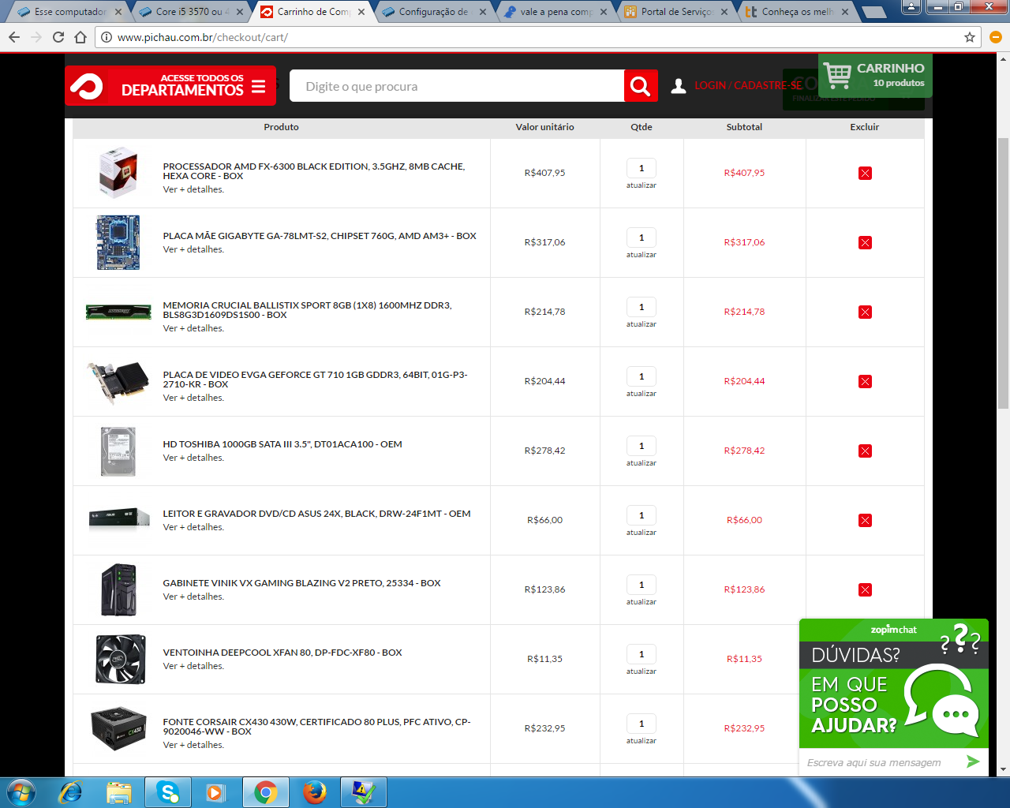
Task: Open the Zopim 'Dúvidas?' chat banner
Action: point(893,683)
